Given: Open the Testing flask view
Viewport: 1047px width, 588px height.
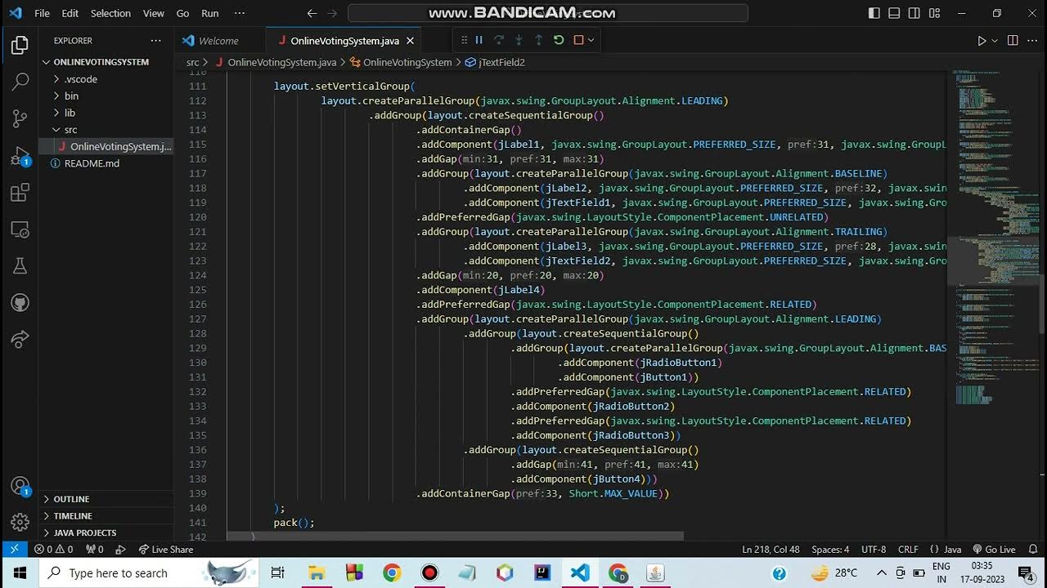Looking at the screenshot, I should coord(20,266).
